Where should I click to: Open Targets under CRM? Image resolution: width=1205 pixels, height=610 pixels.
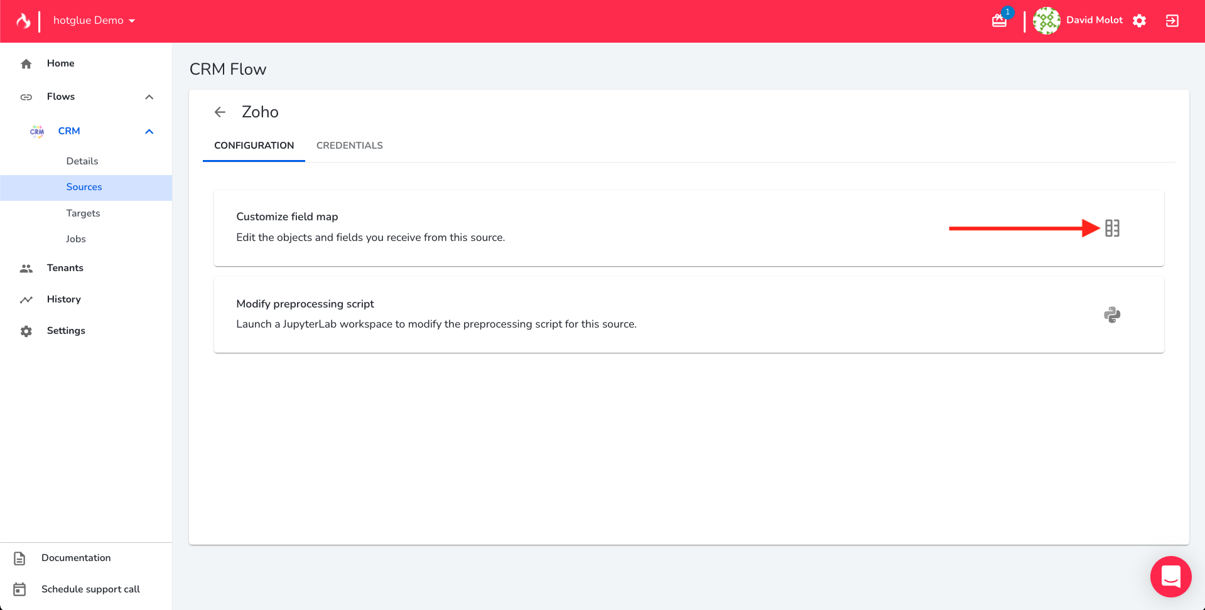(83, 213)
